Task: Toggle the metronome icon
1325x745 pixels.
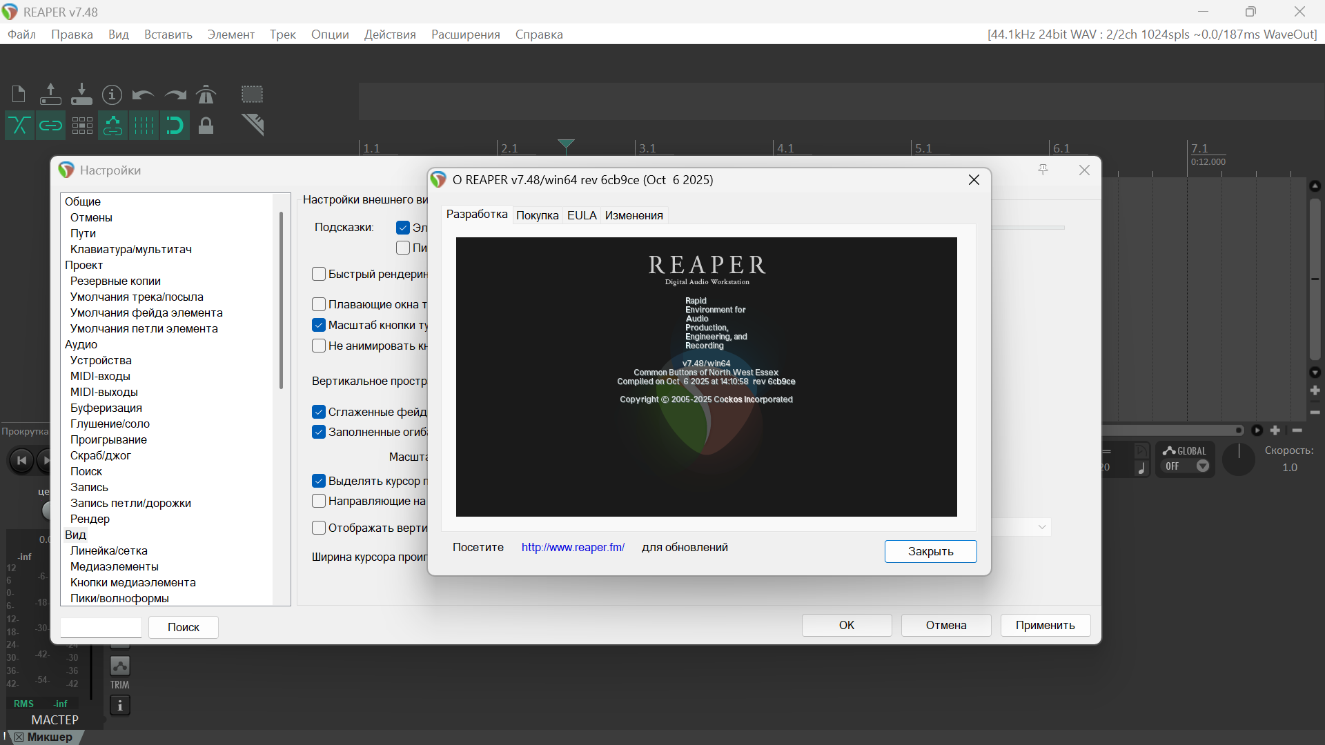Action: (206, 94)
